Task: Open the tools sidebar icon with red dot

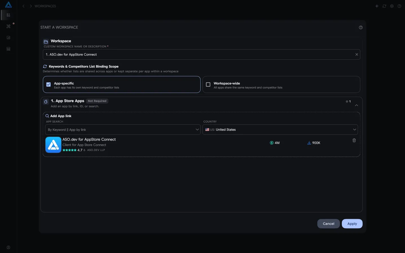Action: coord(8,26)
